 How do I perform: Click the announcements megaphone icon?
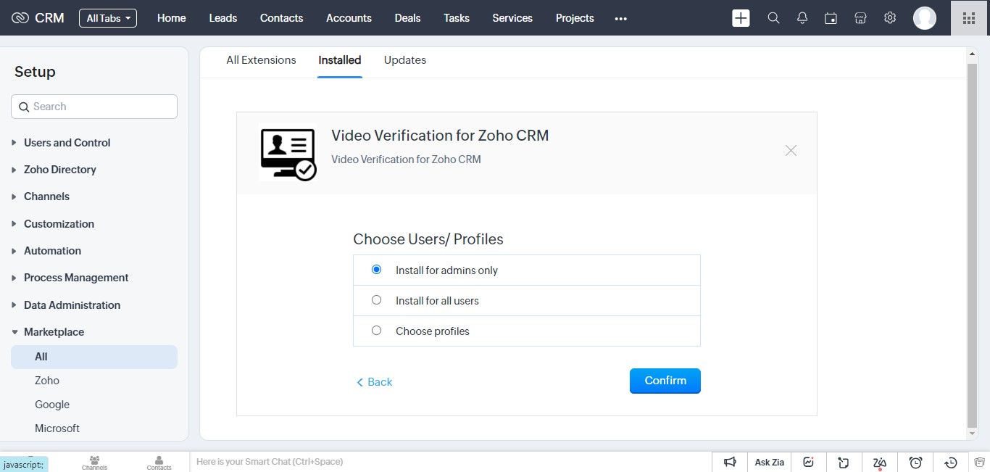coord(730,462)
